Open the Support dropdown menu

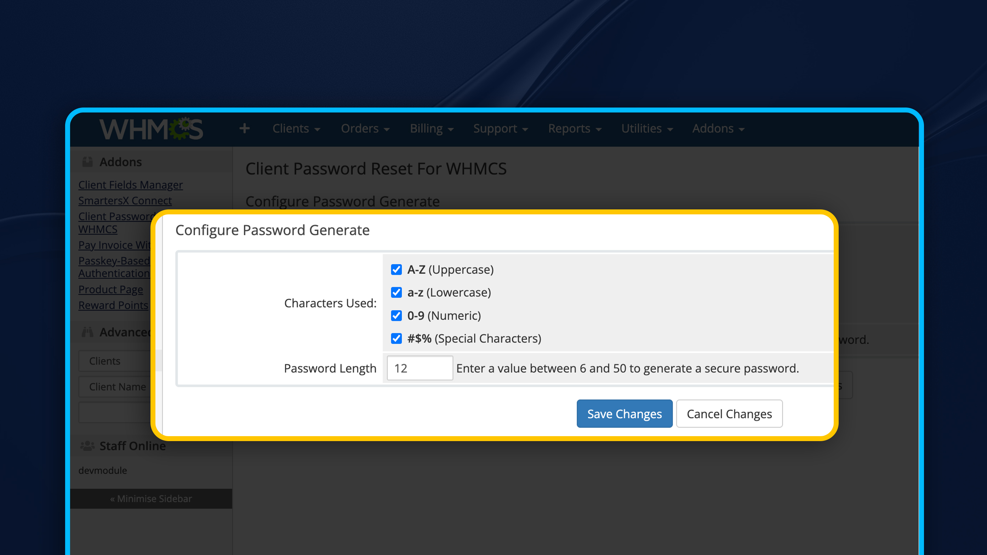pos(500,129)
